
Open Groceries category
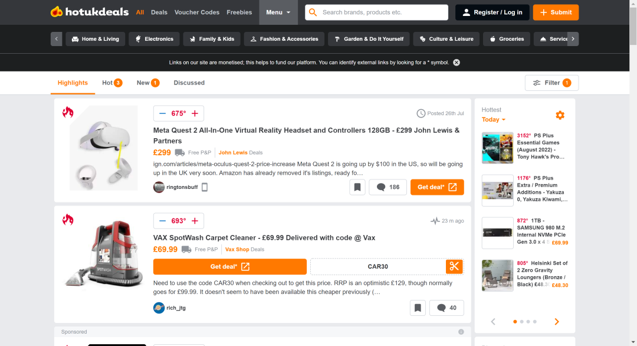pos(507,39)
